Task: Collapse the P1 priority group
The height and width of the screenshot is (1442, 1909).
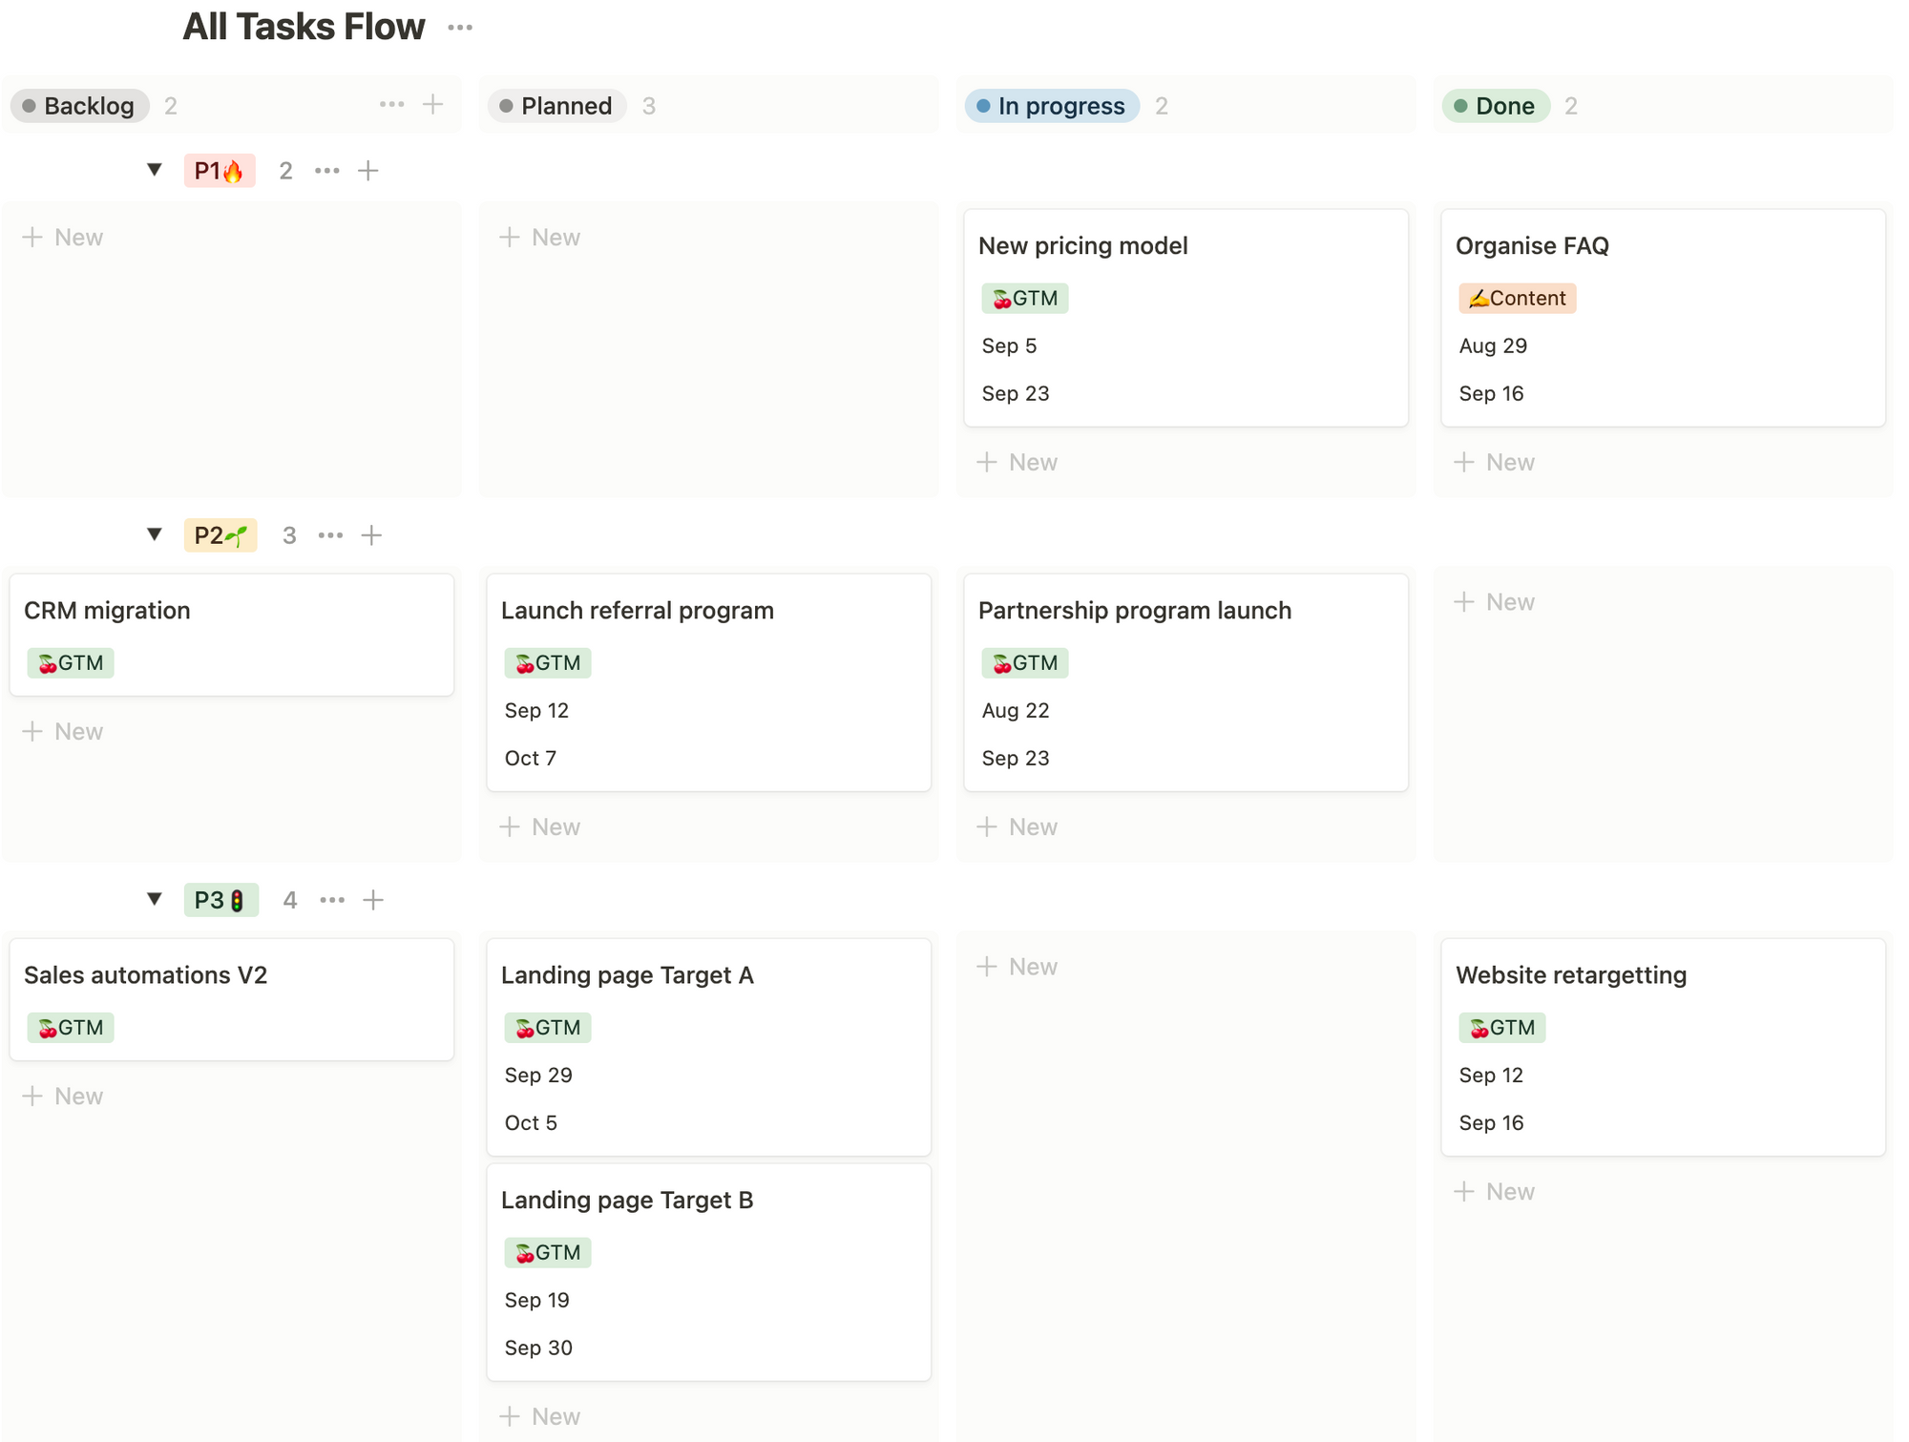Action: pyautogui.click(x=155, y=170)
